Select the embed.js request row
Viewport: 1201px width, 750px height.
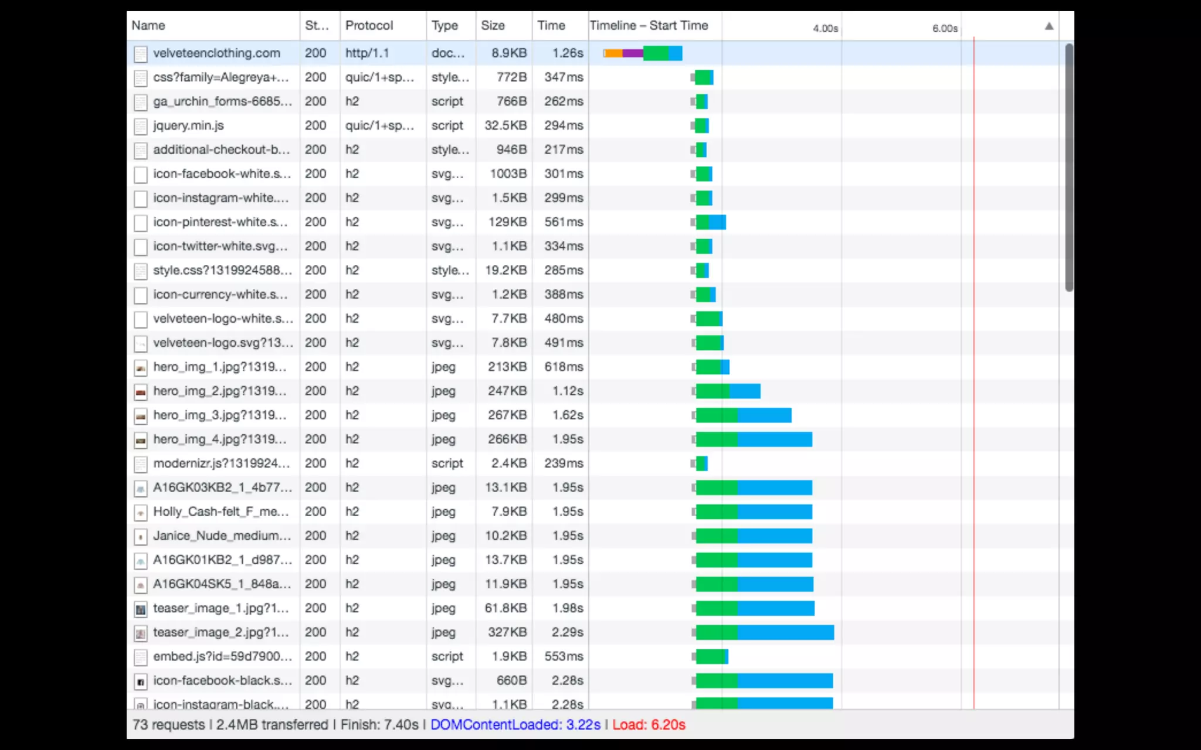[222, 657]
